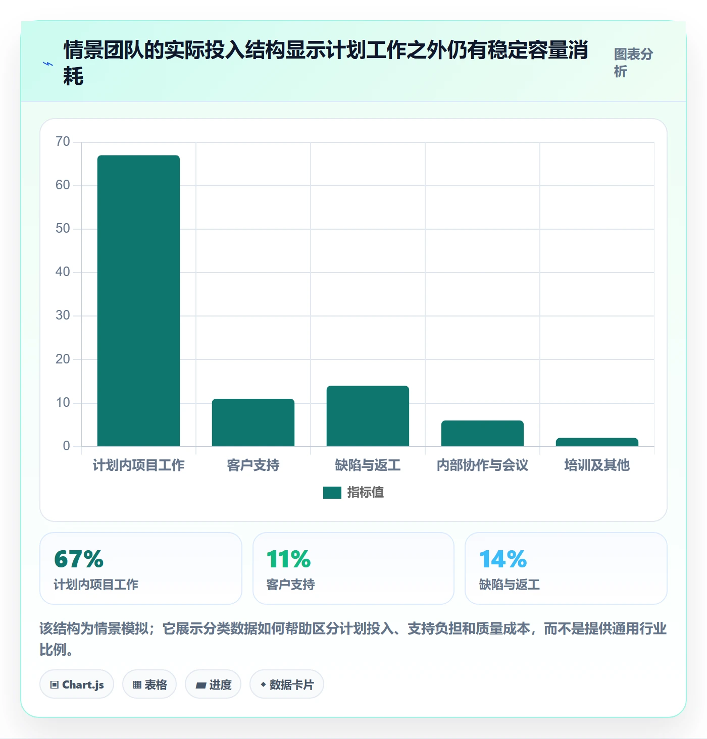This screenshot has width=707, height=739.
Task: Click the 培训及其他 axis label
Action: 597,465
